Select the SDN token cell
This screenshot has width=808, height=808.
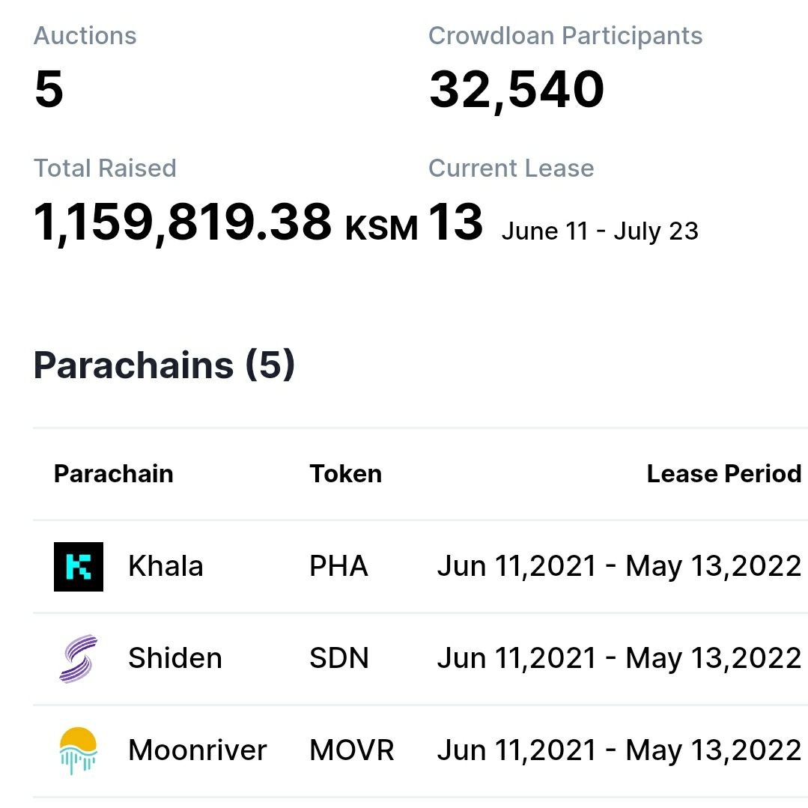[339, 658]
